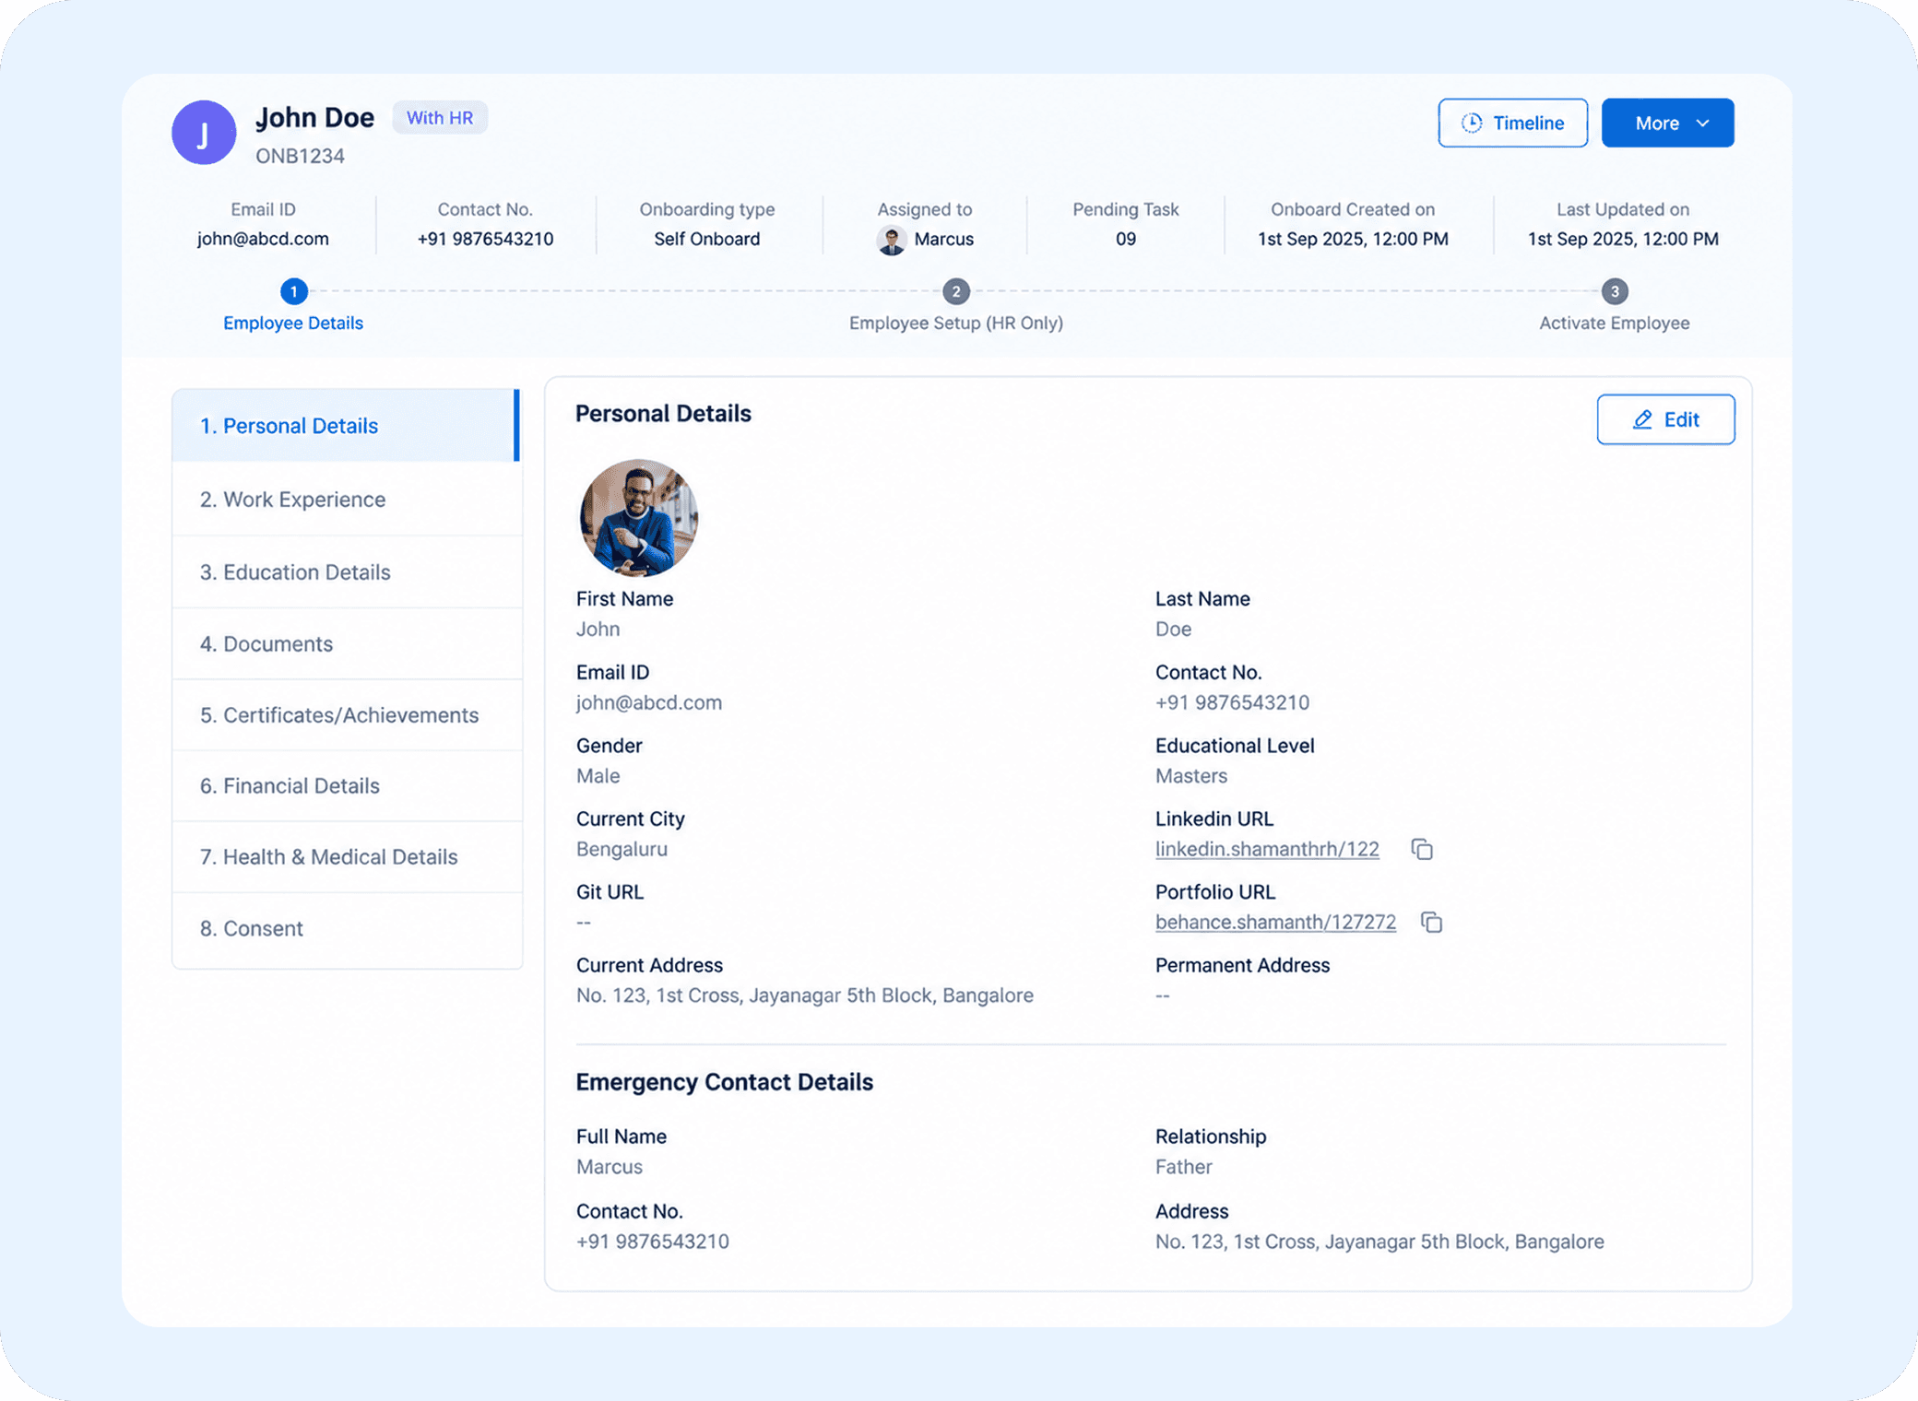This screenshot has width=1918, height=1401.
Task: Open the behance.shamanth/127272 link
Action: 1275,922
